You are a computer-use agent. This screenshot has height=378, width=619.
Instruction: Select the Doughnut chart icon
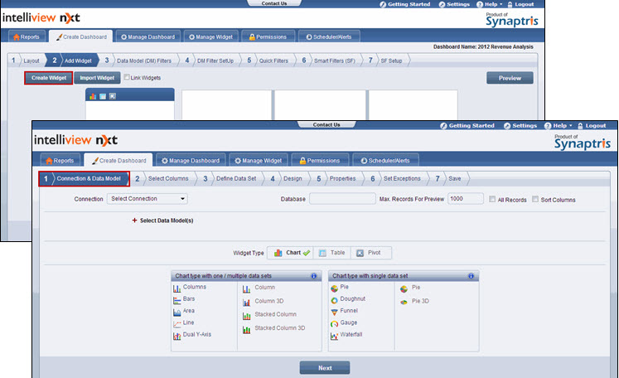point(335,301)
